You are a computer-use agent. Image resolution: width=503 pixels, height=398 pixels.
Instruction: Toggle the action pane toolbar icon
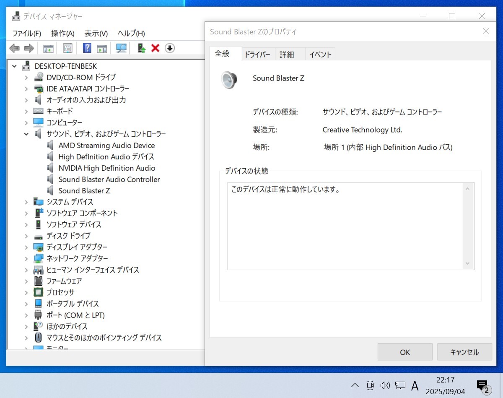click(x=102, y=48)
